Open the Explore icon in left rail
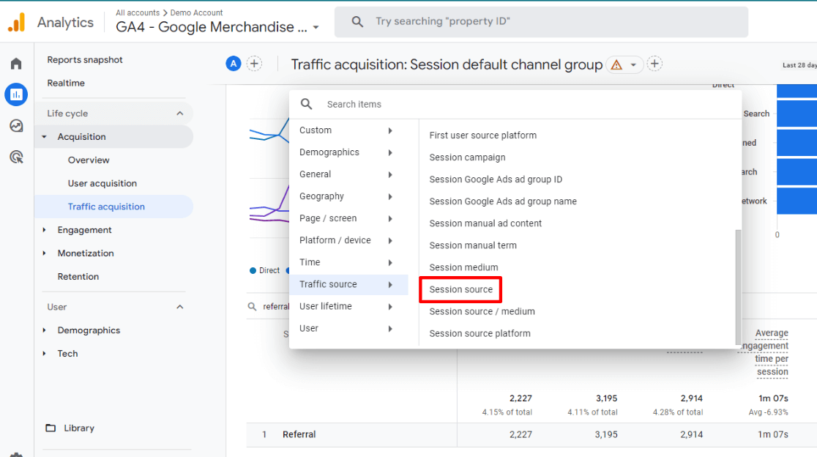 [x=16, y=126]
